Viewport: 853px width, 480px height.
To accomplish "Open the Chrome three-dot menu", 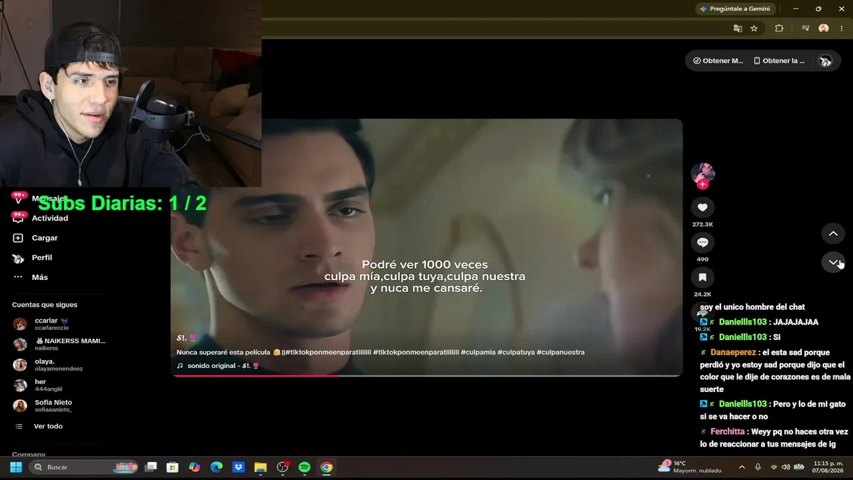I will tap(842, 29).
